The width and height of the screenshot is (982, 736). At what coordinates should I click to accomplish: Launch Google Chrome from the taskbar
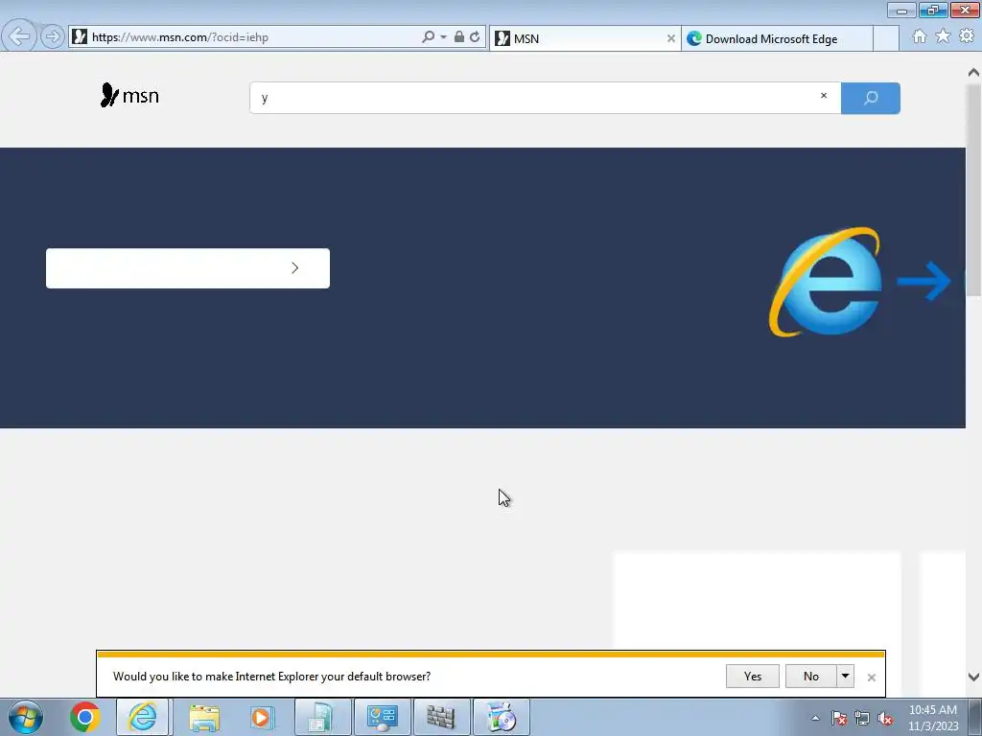(x=85, y=717)
